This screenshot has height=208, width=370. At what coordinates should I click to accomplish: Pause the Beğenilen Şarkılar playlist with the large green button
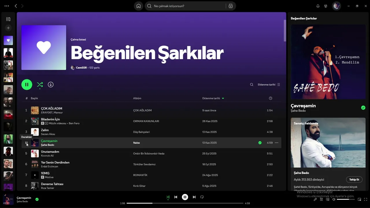(27, 85)
